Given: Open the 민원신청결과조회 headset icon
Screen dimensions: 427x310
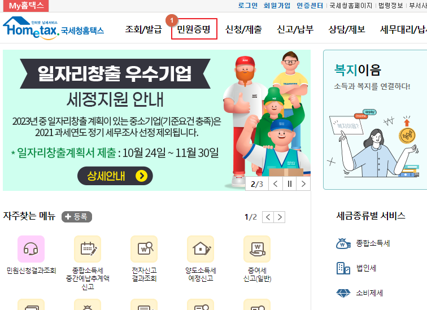Looking at the screenshot, I should (x=30, y=249).
